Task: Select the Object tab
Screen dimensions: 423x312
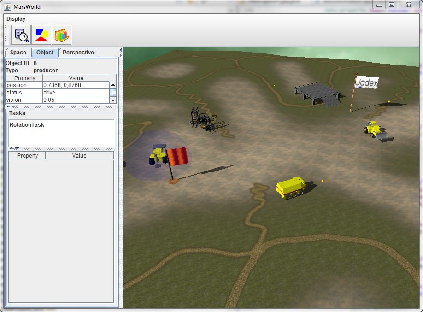Action: click(45, 53)
